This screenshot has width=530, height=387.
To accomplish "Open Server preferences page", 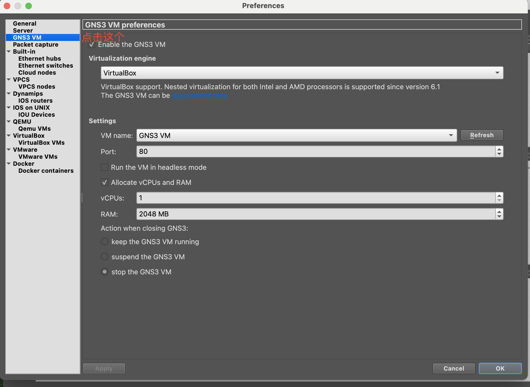I will coord(23,30).
